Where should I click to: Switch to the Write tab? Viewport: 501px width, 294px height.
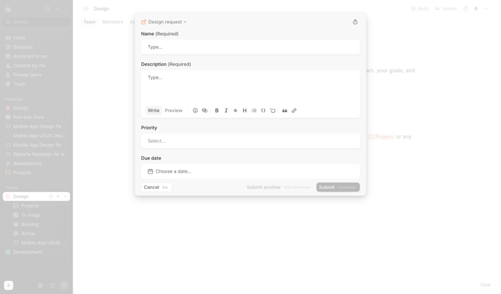(x=153, y=111)
